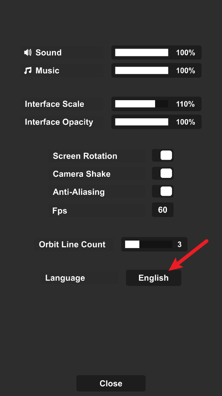Open the English language selector
This screenshot has height=396, width=222.
(x=154, y=278)
